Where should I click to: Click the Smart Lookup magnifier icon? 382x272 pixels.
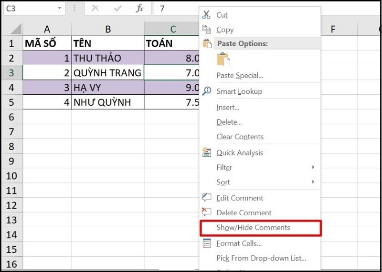pyautogui.click(x=206, y=91)
